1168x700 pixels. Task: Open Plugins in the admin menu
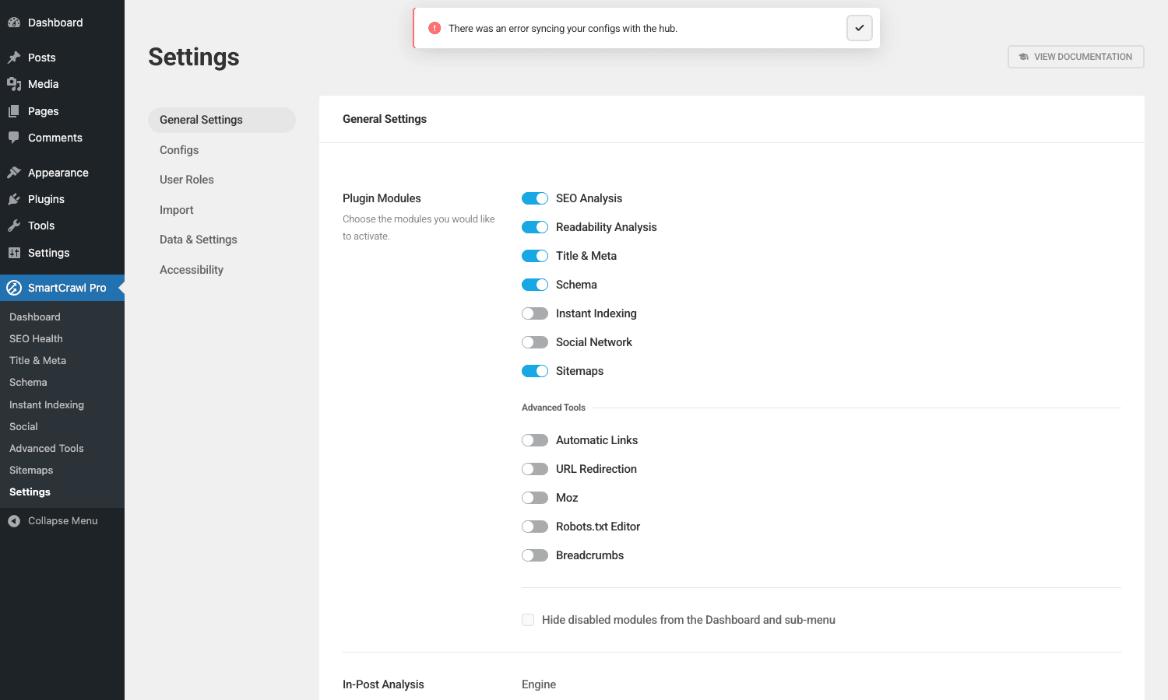[62, 199]
